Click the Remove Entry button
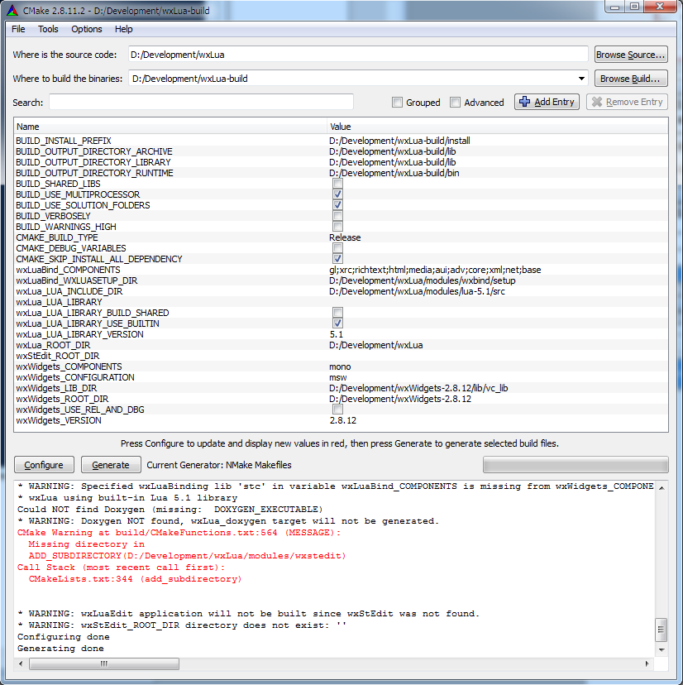 pyautogui.click(x=627, y=102)
